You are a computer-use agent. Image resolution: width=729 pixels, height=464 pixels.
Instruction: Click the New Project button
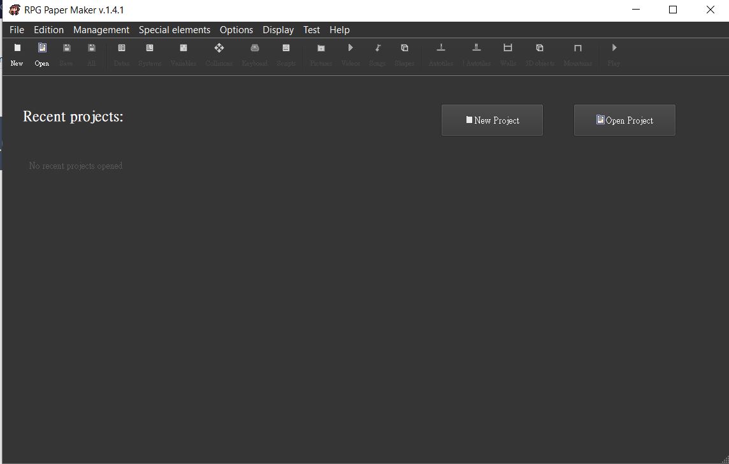492,120
